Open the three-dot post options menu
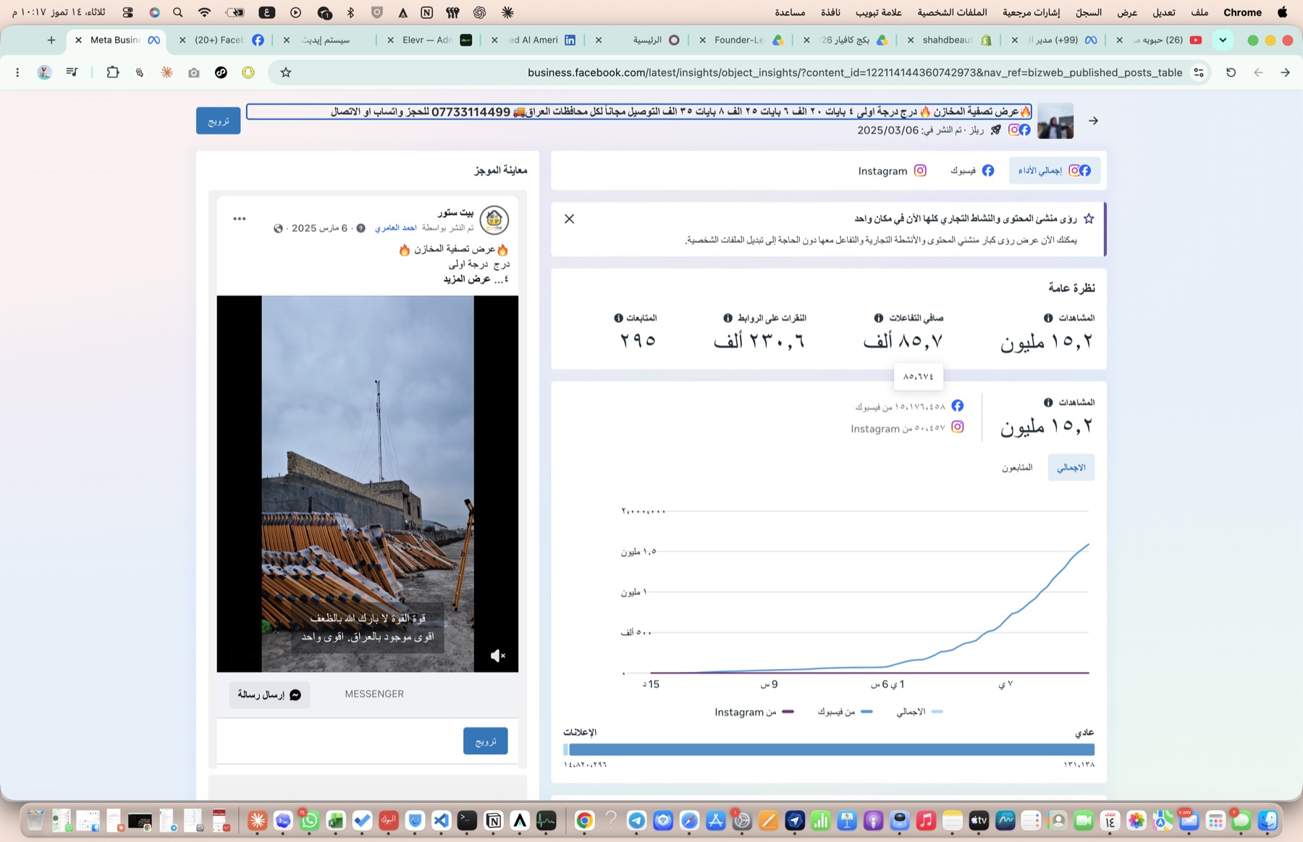Image resolution: width=1303 pixels, height=842 pixels. [x=240, y=219]
